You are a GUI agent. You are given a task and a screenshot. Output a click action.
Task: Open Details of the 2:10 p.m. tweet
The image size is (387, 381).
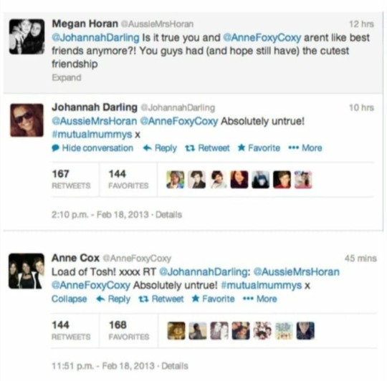(x=169, y=215)
